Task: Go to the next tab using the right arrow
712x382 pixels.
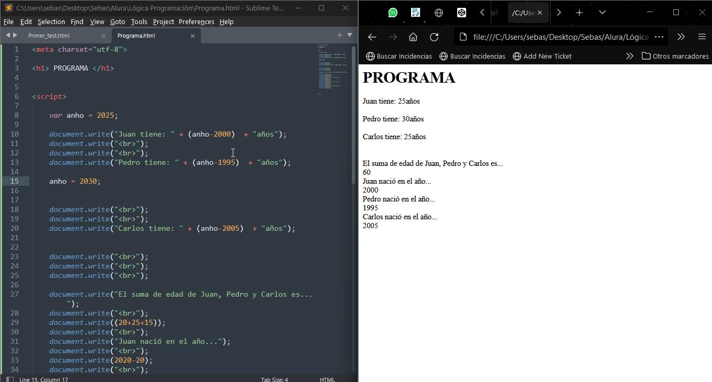Action: (15, 35)
